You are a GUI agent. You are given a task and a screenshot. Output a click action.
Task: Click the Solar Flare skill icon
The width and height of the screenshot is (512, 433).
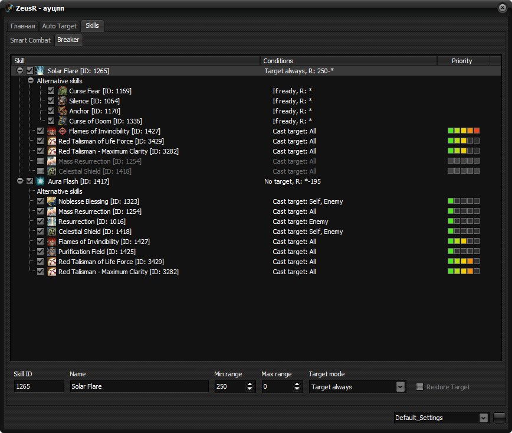[40, 71]
